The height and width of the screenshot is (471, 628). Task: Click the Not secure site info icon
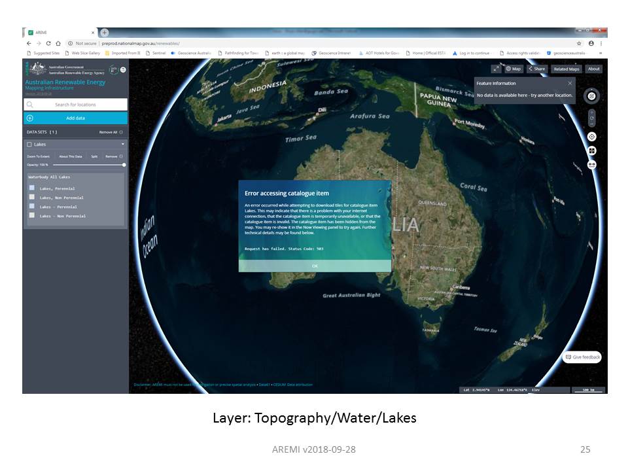pos(70,43)
